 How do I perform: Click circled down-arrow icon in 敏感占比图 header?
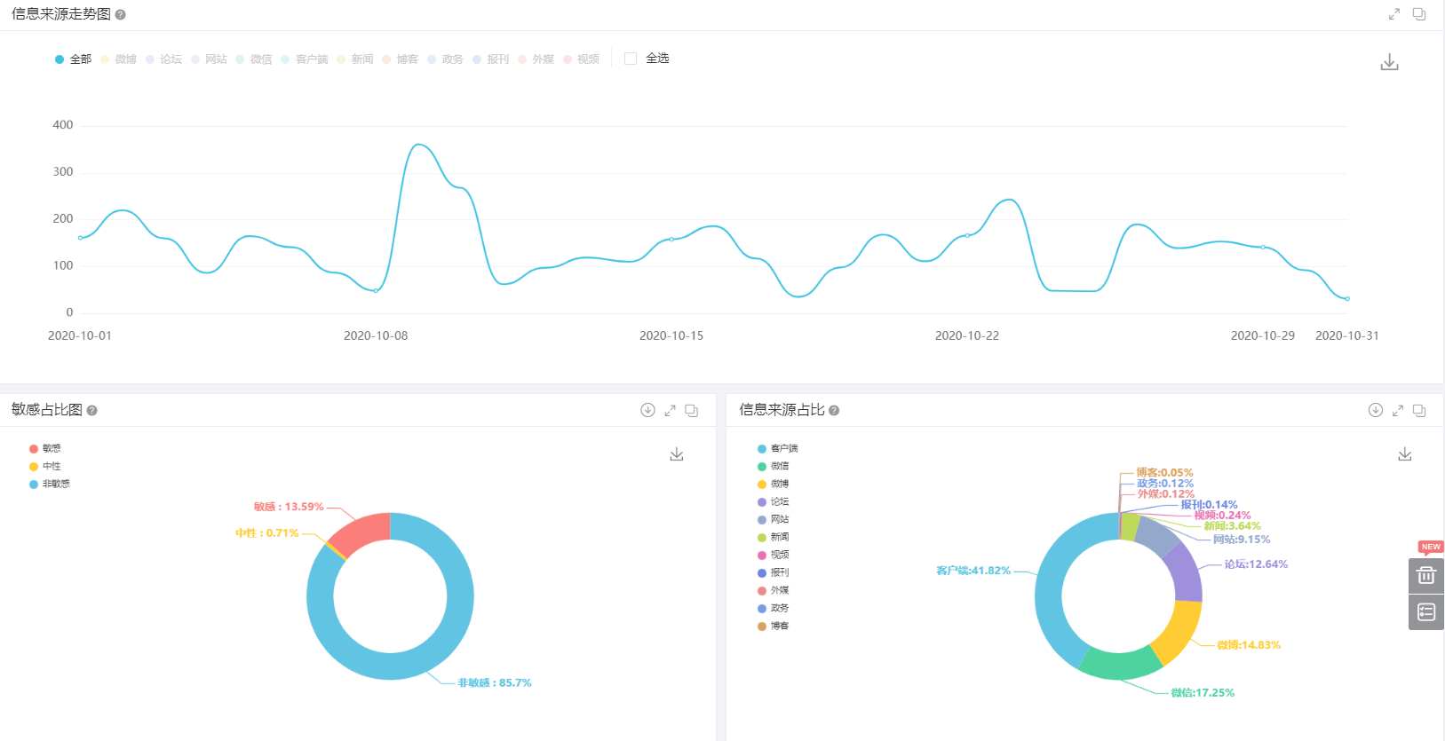click(x=647, y=410)
